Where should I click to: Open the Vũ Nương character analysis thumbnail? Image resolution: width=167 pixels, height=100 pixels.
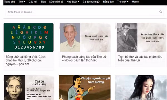pos(141,87)
